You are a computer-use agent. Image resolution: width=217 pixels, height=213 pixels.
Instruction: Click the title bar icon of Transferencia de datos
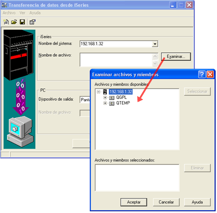tap(4, 5)
